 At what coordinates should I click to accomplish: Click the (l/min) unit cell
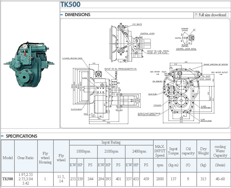[220, 165]
